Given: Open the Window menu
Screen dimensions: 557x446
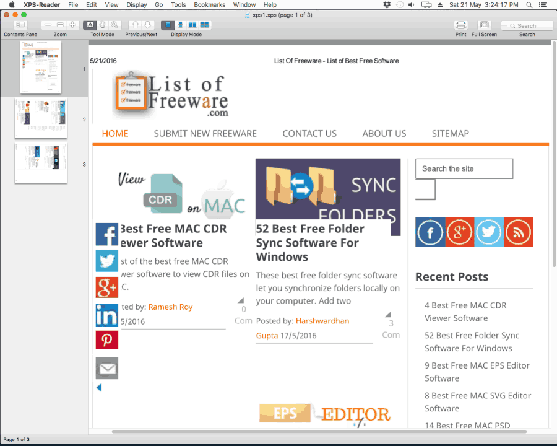Looking at the screenshot, I should pos(244,4).
